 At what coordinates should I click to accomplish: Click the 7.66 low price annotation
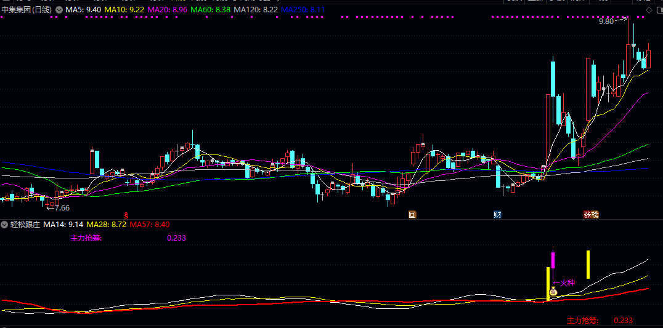click(60, 207)
